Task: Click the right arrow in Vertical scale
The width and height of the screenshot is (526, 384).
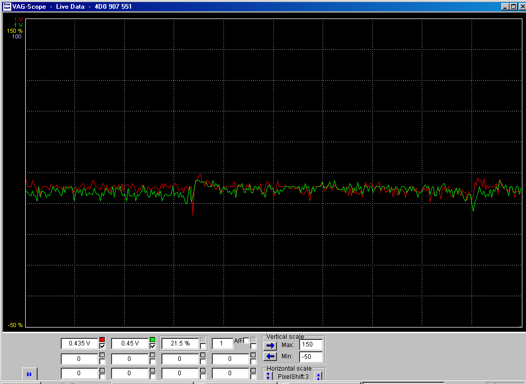Action: coord(271,345)
